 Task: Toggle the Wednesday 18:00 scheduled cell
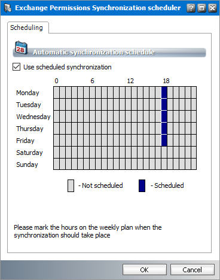coord(164,117)
